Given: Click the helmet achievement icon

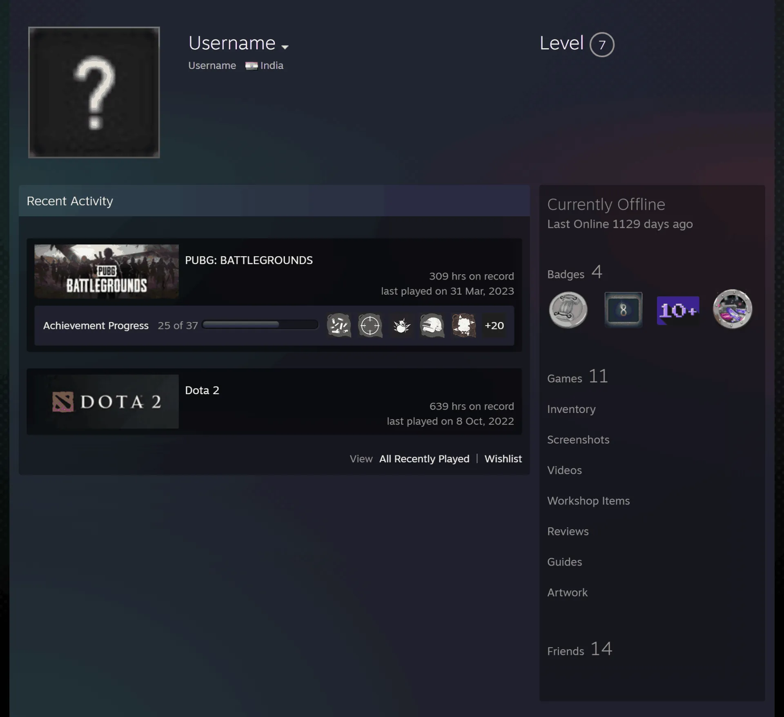Looking at the screenshot, I should [432, 325].
